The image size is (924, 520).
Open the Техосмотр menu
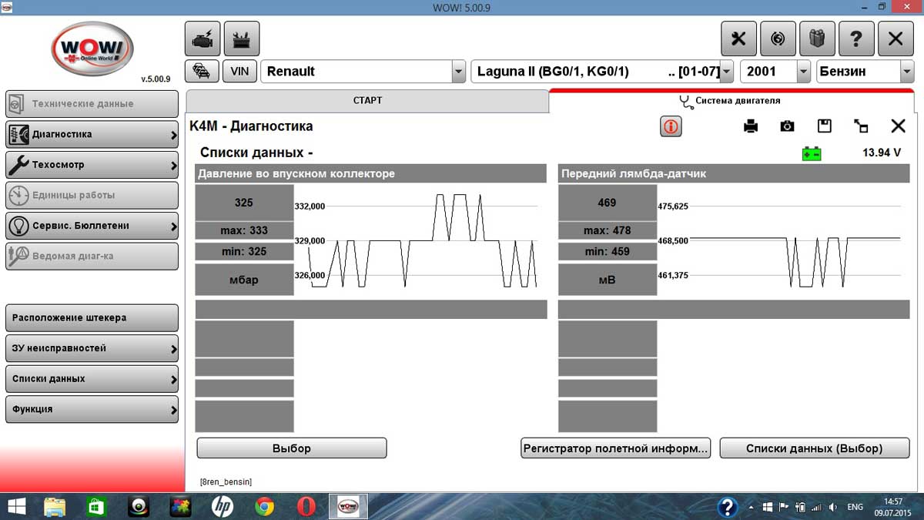pyautogui.click(x=92, y=165)
